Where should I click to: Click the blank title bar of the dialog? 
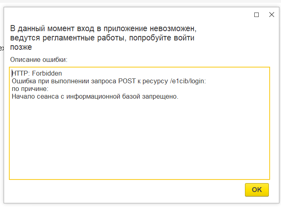click(121, 15)
